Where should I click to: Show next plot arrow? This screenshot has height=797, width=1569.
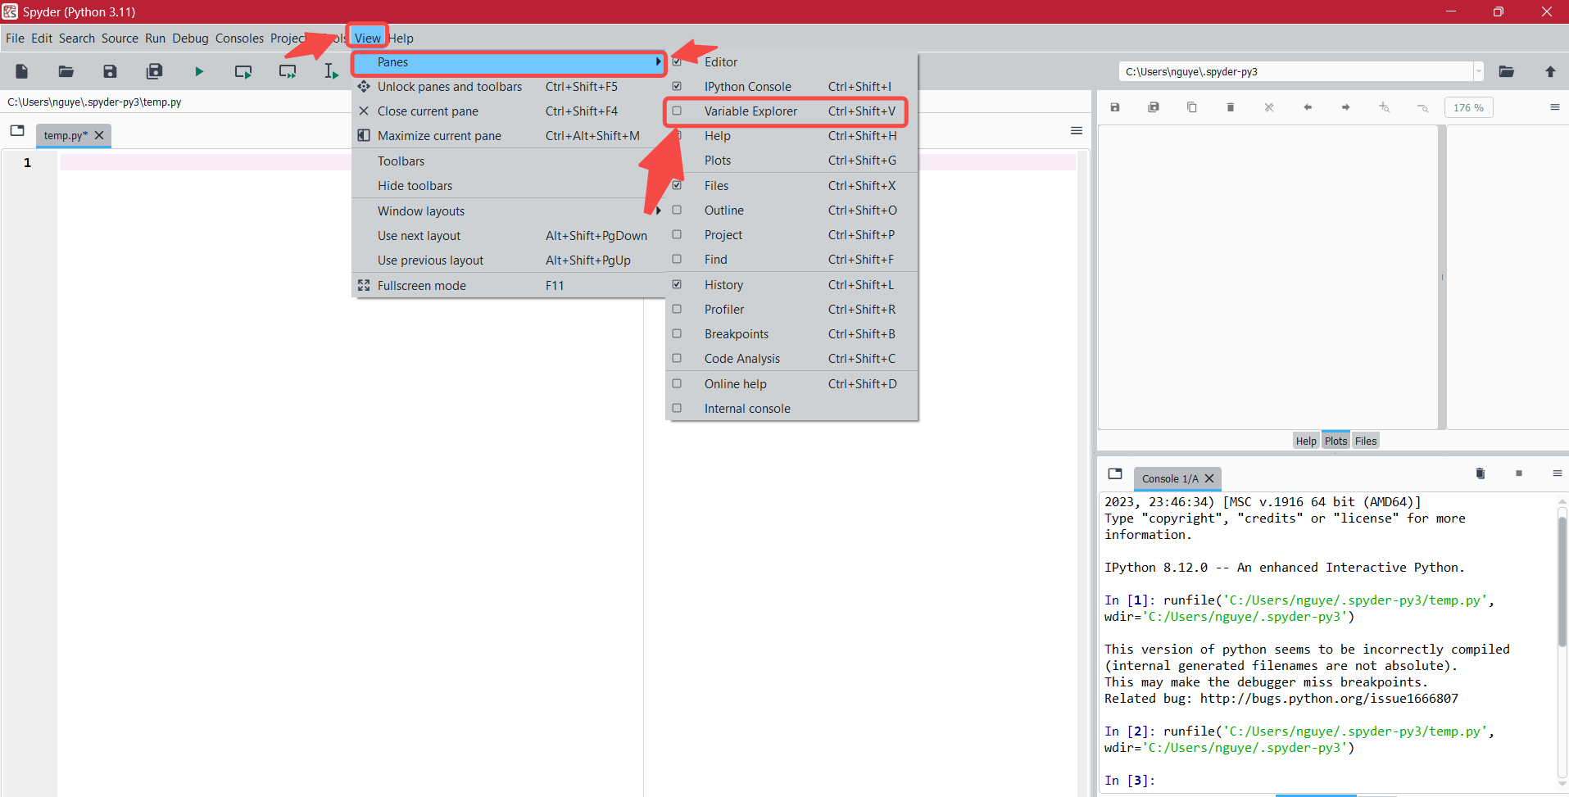pos(1346,107)
